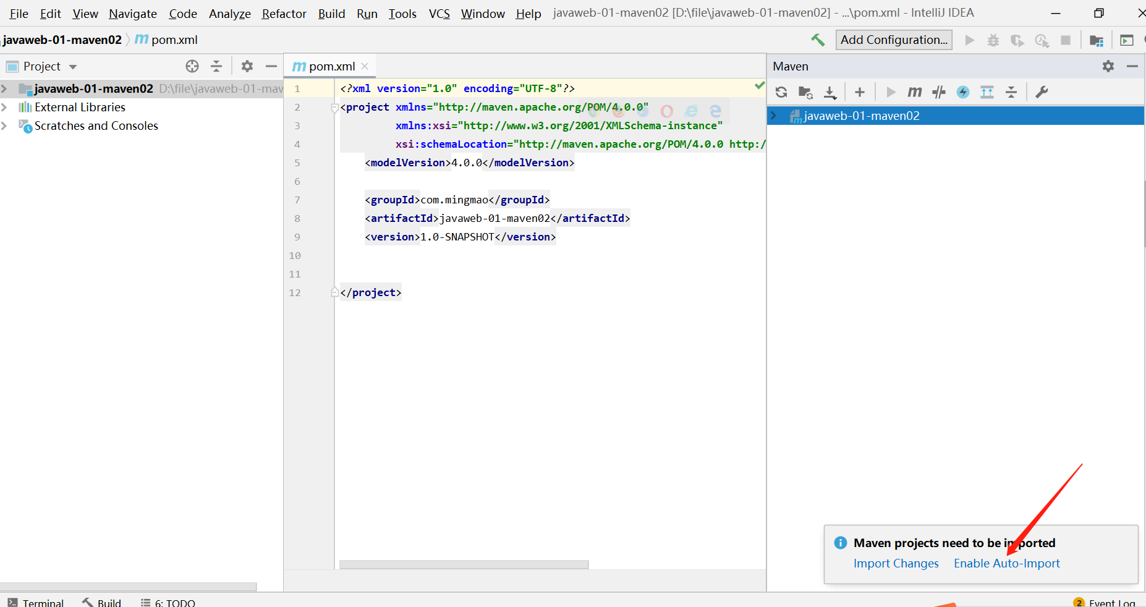The height and width of the screenshot is (607, 1146).
Task: Open the Terminal tool window
Action: [x=36, y=602]
